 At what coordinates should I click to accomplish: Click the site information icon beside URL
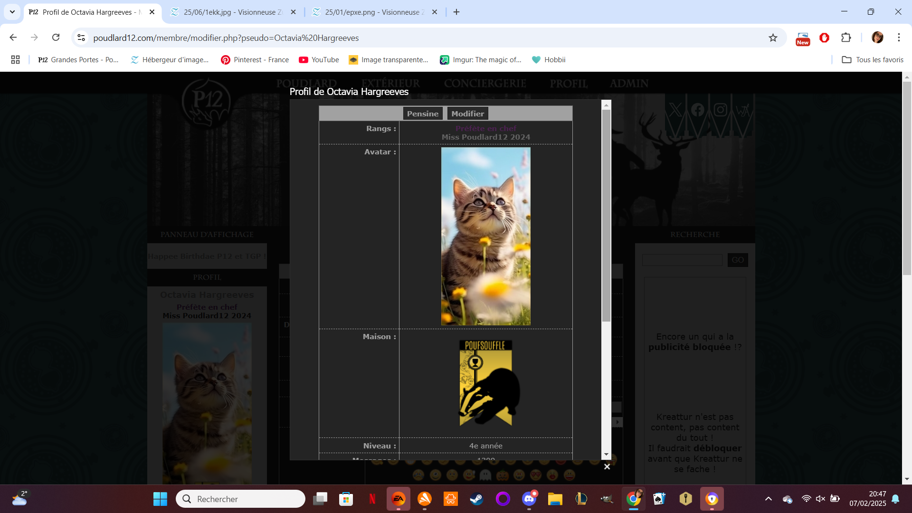81,38
